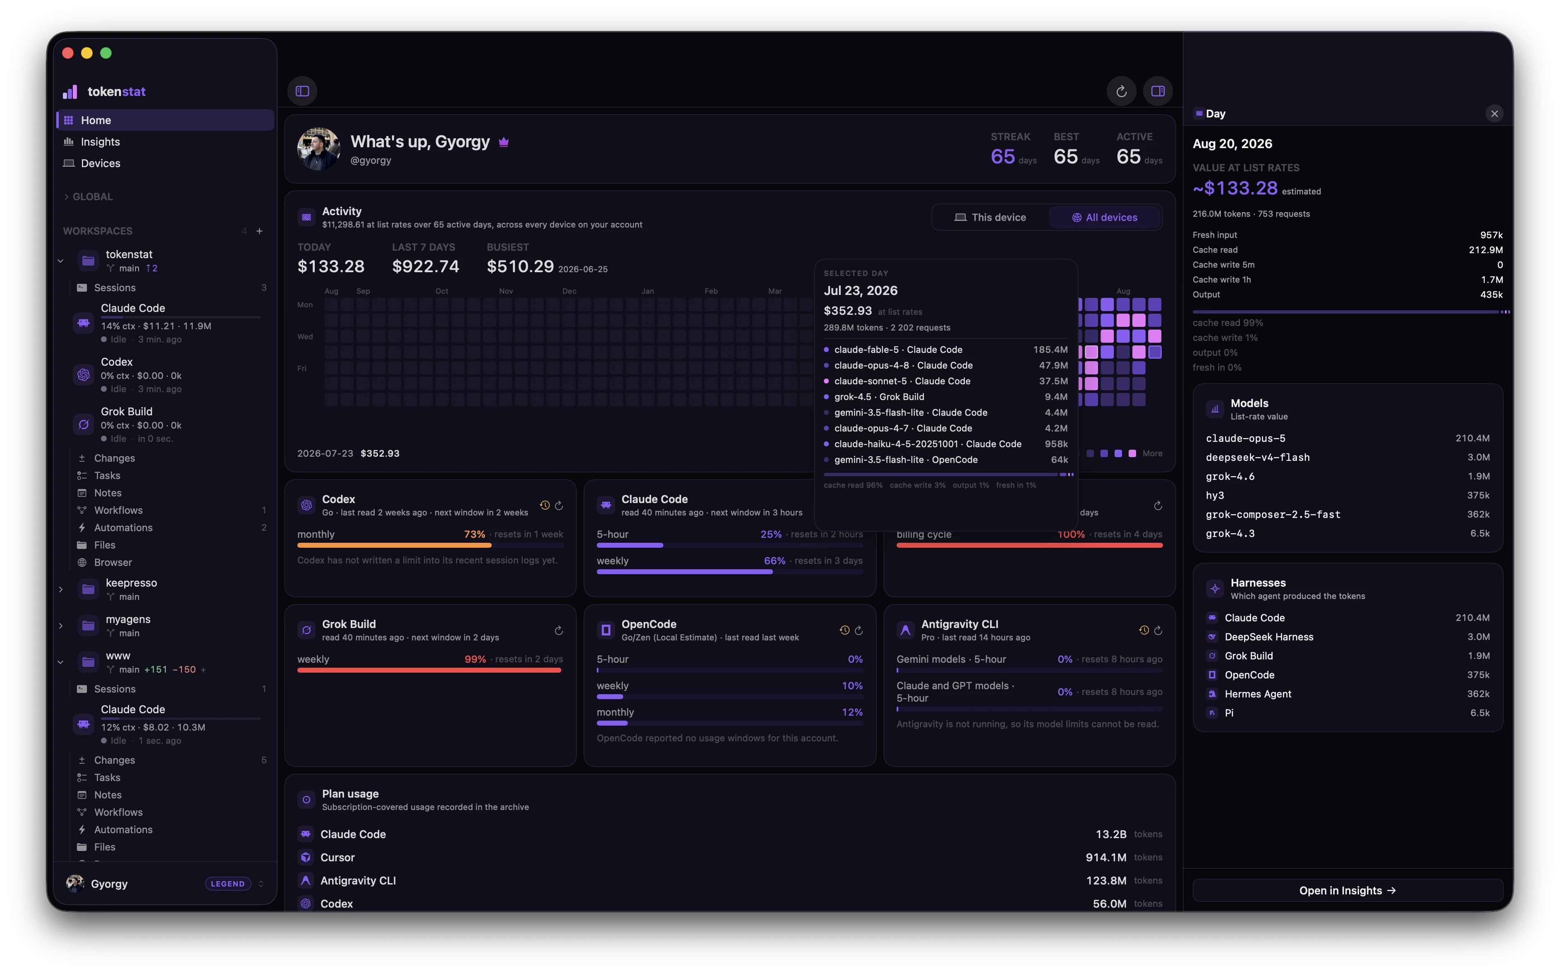This screenshot has width=1560, height=973.
Task: Click the STREAK 65 days stat
Action: pyautogui.click(x=1013, y=149)
